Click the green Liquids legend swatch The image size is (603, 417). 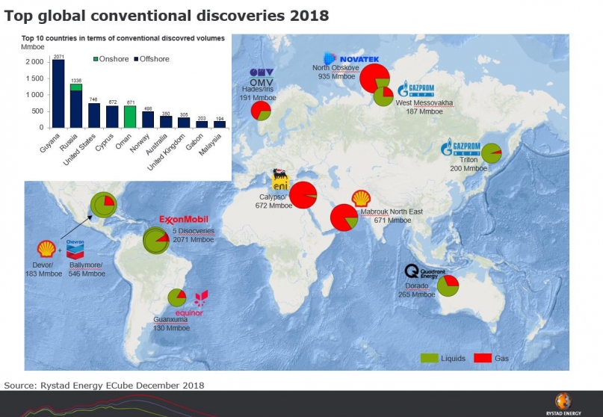click(428, 359)
